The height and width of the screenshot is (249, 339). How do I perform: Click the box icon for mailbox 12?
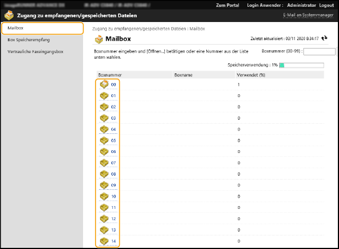coord(104,219)
